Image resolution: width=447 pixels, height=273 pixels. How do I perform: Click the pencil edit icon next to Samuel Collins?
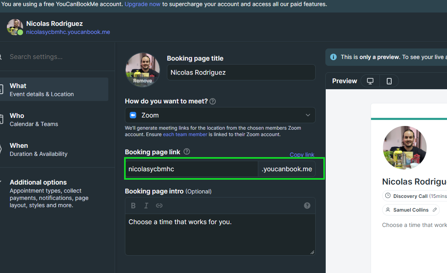[435, 210]
